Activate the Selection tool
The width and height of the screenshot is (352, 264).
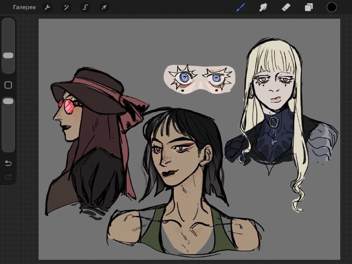[85, 7]
